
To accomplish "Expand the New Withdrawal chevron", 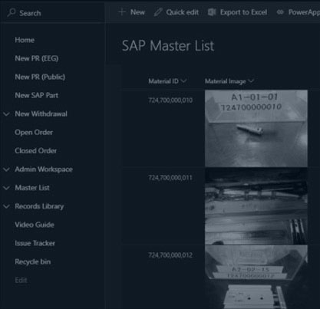I will pyautogui.click(x=6, y=114).
